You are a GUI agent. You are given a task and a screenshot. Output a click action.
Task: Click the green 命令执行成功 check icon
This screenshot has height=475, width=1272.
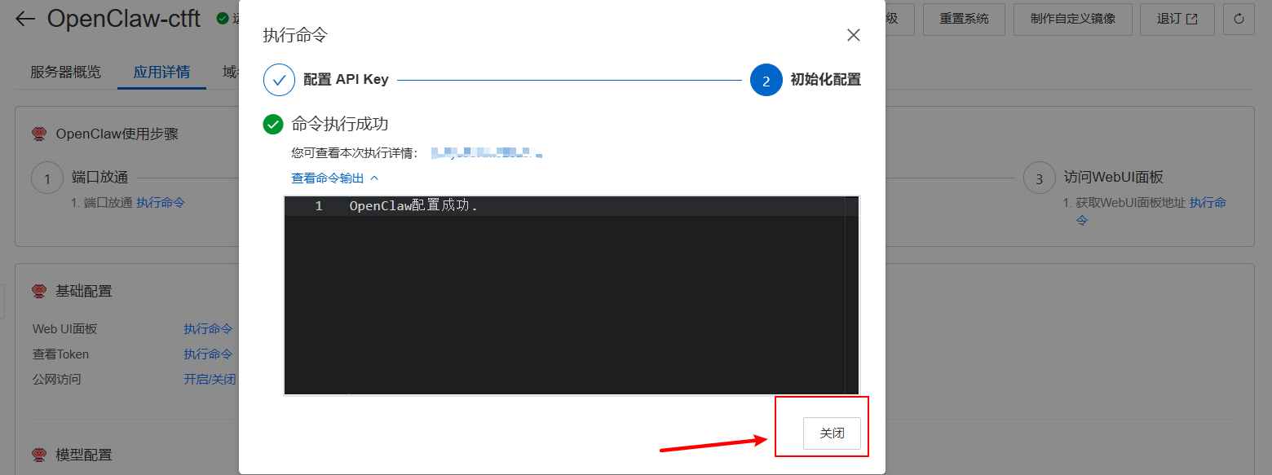(273, 125)
